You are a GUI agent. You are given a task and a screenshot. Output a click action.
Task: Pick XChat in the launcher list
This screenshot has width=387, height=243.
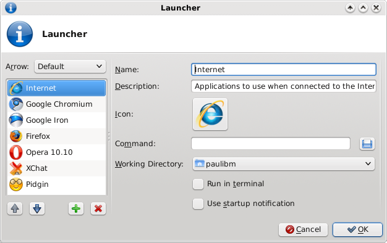click(56, 168)
